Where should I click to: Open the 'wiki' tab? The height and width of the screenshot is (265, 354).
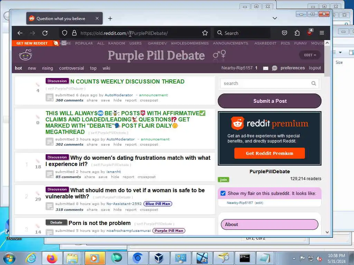click(x=106, y=68)
